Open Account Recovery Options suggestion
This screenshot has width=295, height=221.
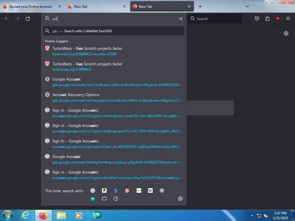coord(114,98)
